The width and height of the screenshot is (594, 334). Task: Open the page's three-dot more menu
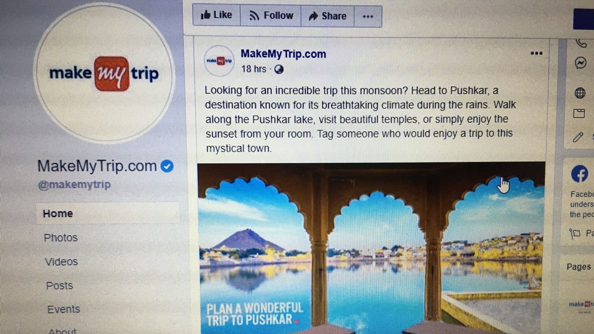tap(368, 16)
